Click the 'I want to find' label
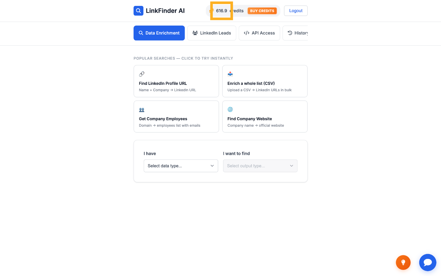 236,154
